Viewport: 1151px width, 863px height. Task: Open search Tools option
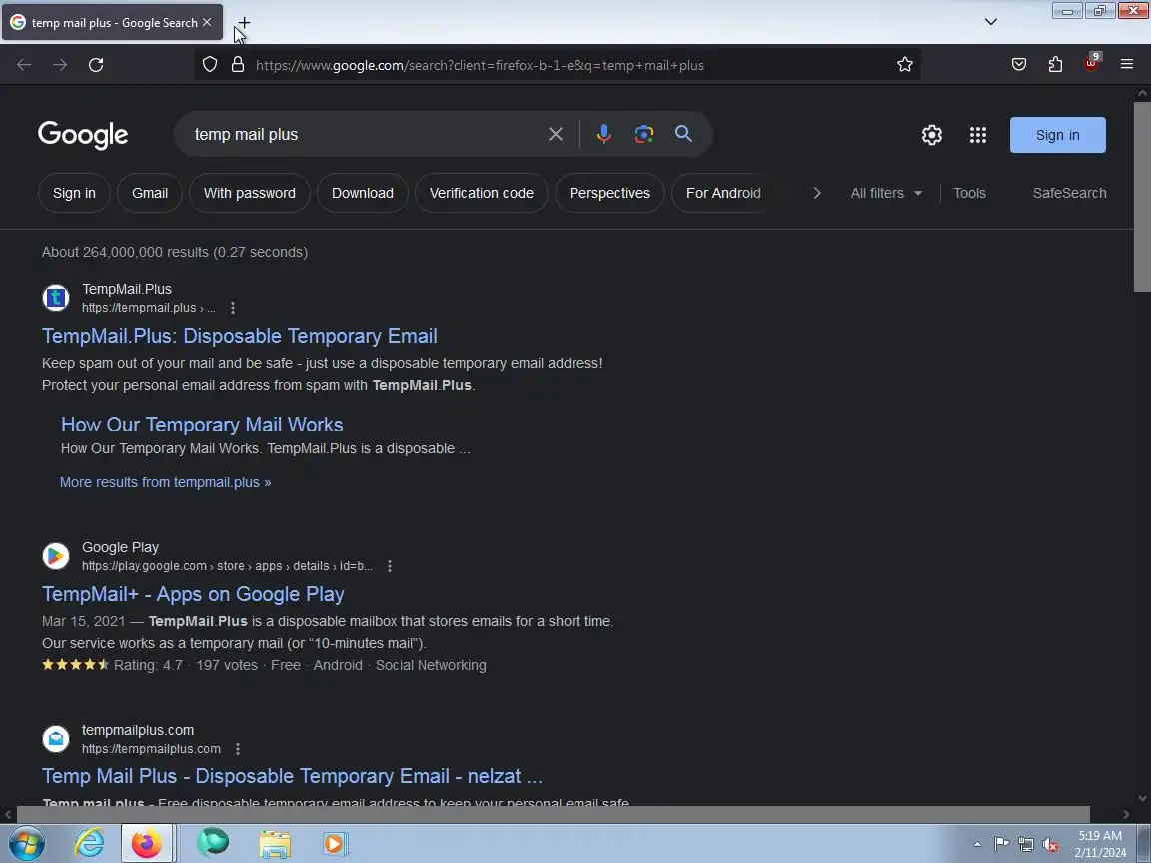[x=969, y=193]
